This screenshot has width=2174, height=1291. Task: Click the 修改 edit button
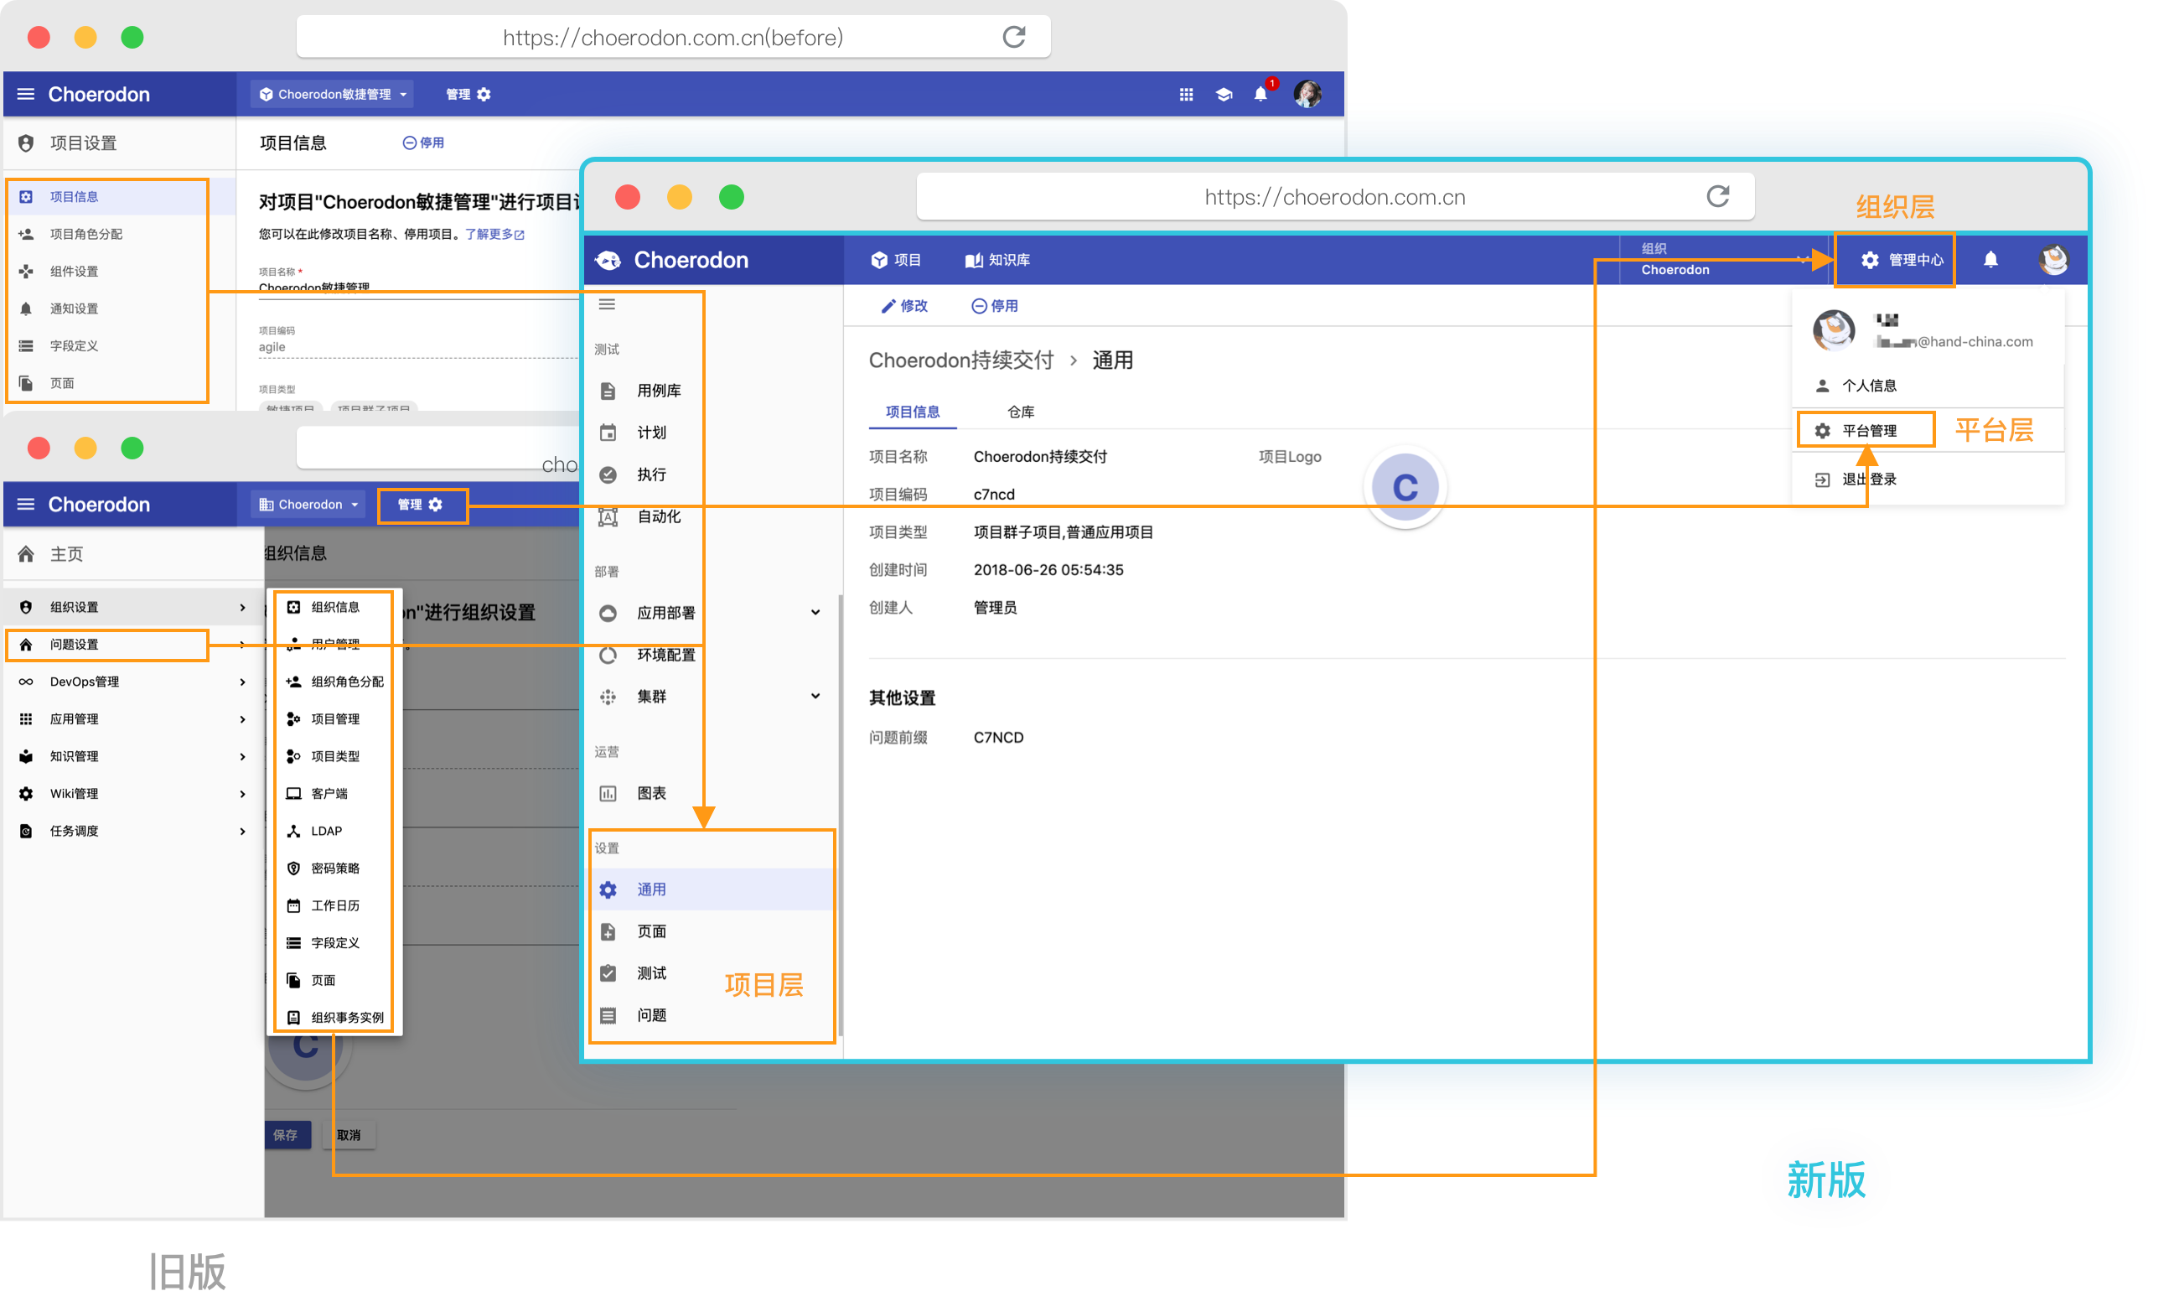tap(903, 305)
